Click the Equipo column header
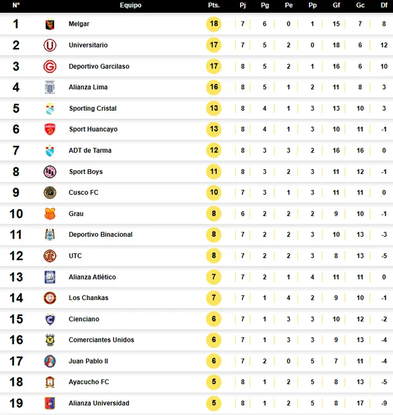Viewport: 393px width, 415px height. pos(131,5)
